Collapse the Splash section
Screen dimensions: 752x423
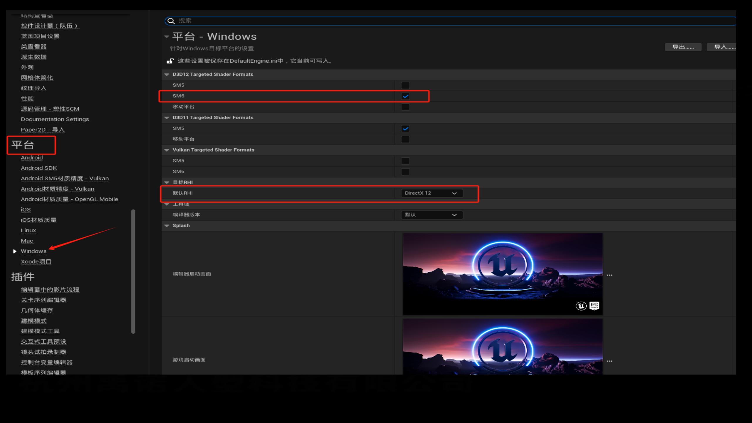coord(167,226)
